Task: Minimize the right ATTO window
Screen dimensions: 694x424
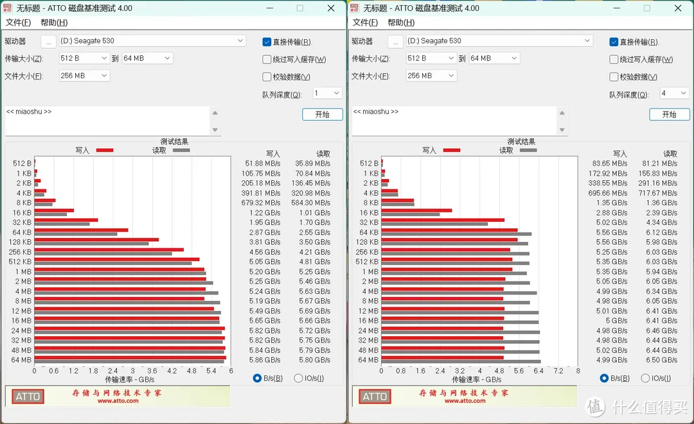Action: [x=617, y=8]
